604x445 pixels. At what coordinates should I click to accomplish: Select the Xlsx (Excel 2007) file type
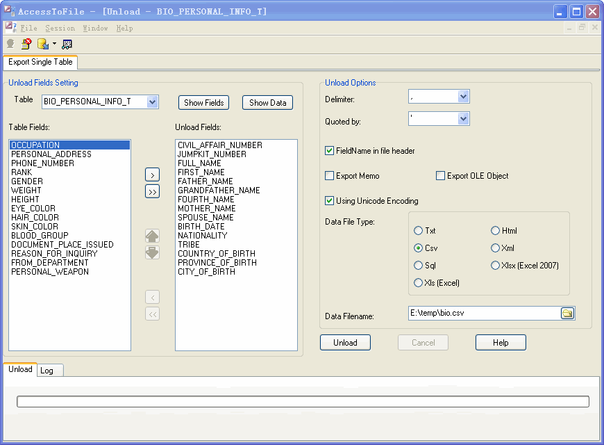pyautogui.click(x=495, y=266)
